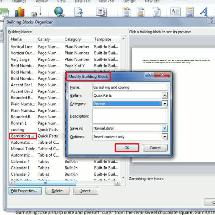This screenshot has width=215, height=215.
Task: Confirm changes with the OK button
Action: click(127, 148)
